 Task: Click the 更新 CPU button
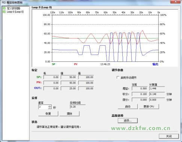coord(149,106)
